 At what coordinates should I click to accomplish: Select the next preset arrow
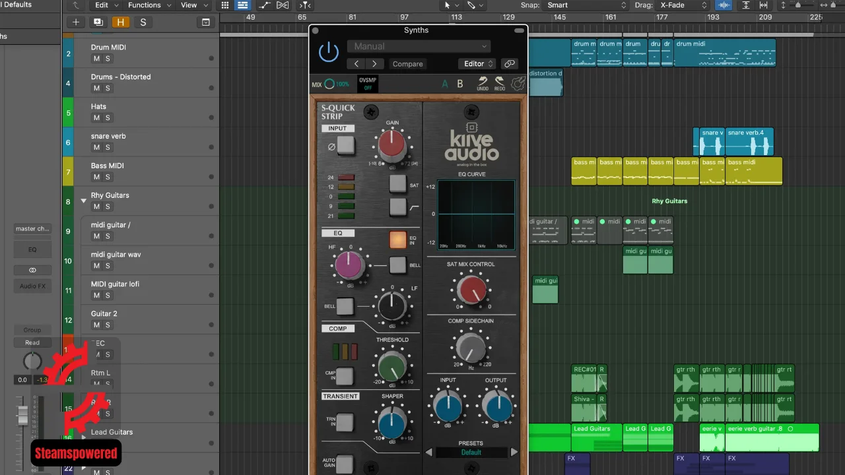click(x=514, y=452)
